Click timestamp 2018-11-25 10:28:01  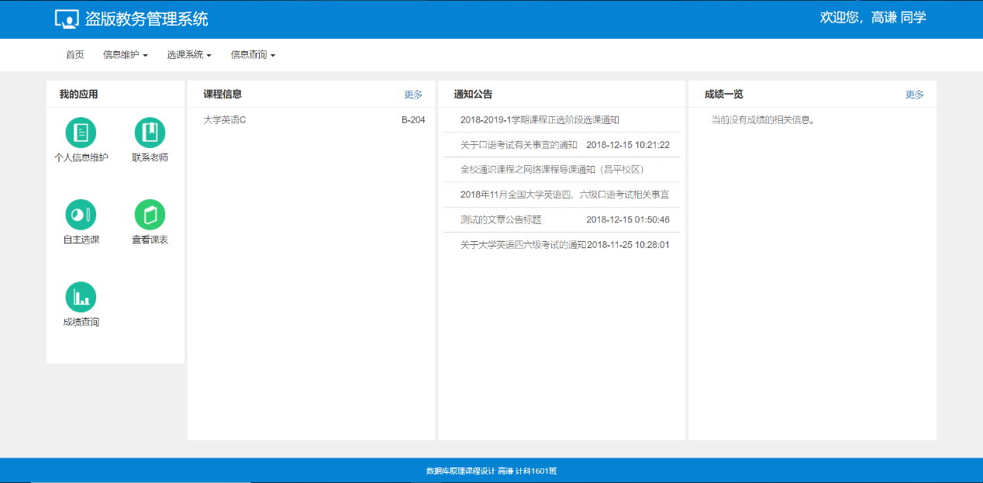628,244
